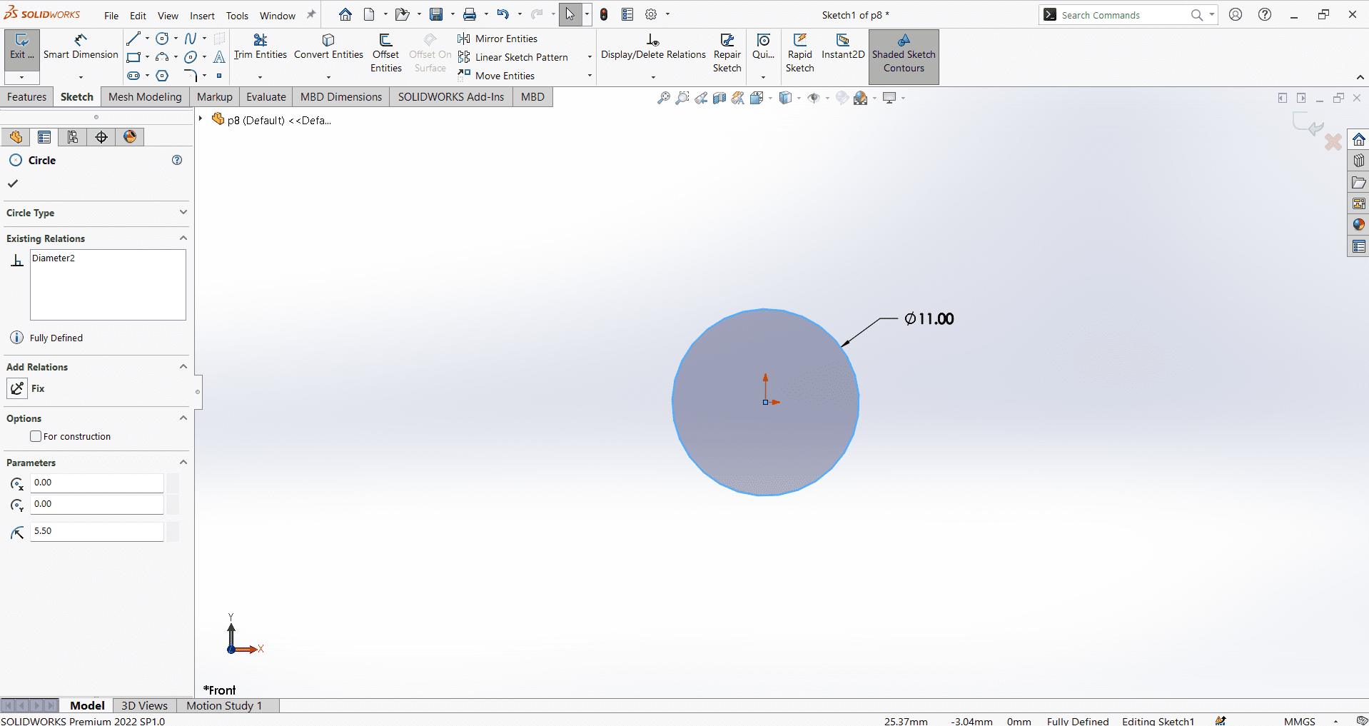This screenshot has height=726, width=1369.
Task: Open the Move Entities dropdown arrow
Action: coord(590,76)
